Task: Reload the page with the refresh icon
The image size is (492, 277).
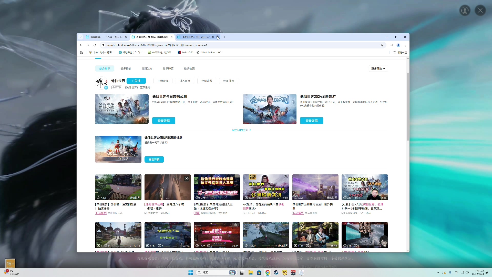Action: 95,45
